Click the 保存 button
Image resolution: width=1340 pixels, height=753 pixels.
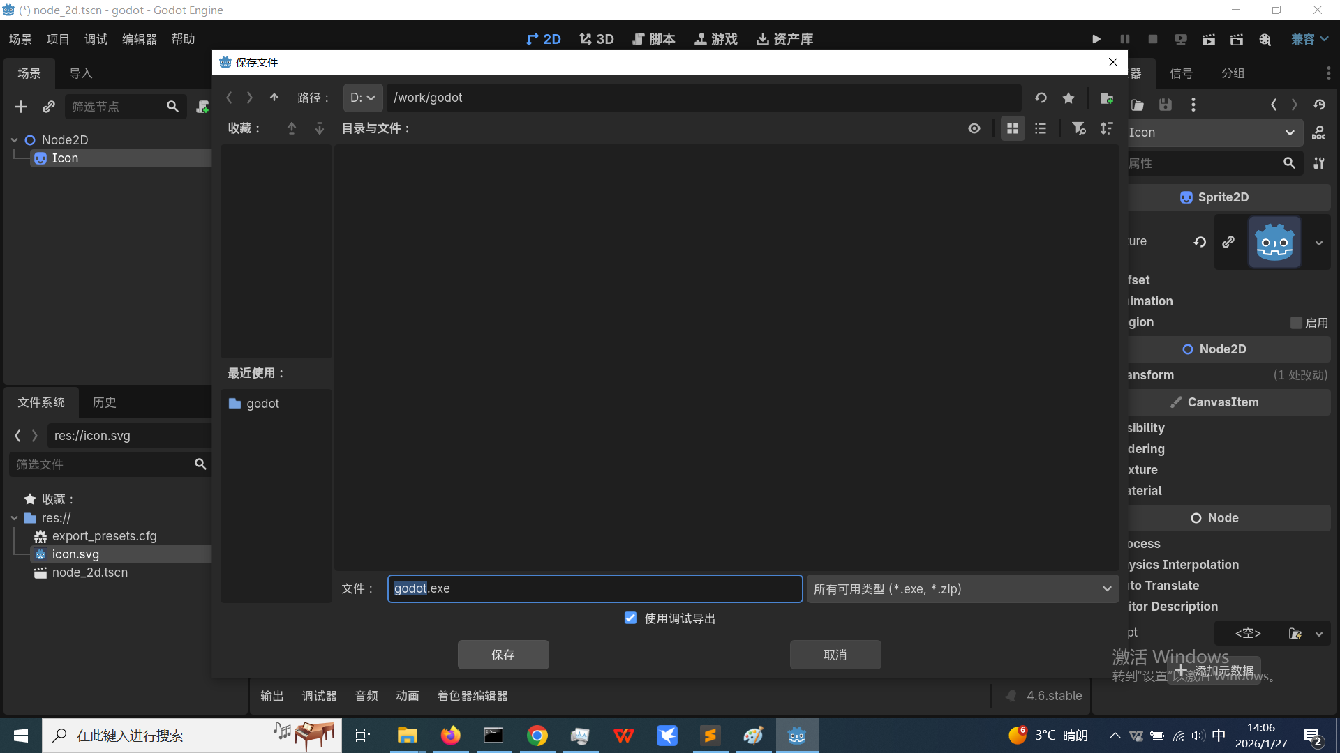(502, 655)
